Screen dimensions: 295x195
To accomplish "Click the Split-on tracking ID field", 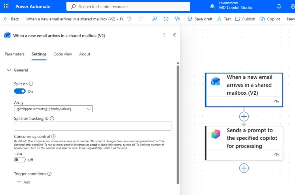I will point(92,126).
